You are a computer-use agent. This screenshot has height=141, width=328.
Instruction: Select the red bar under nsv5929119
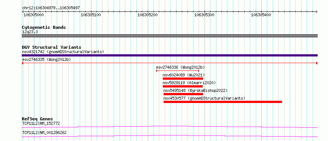pyautogui.click(x=183, y=86)
